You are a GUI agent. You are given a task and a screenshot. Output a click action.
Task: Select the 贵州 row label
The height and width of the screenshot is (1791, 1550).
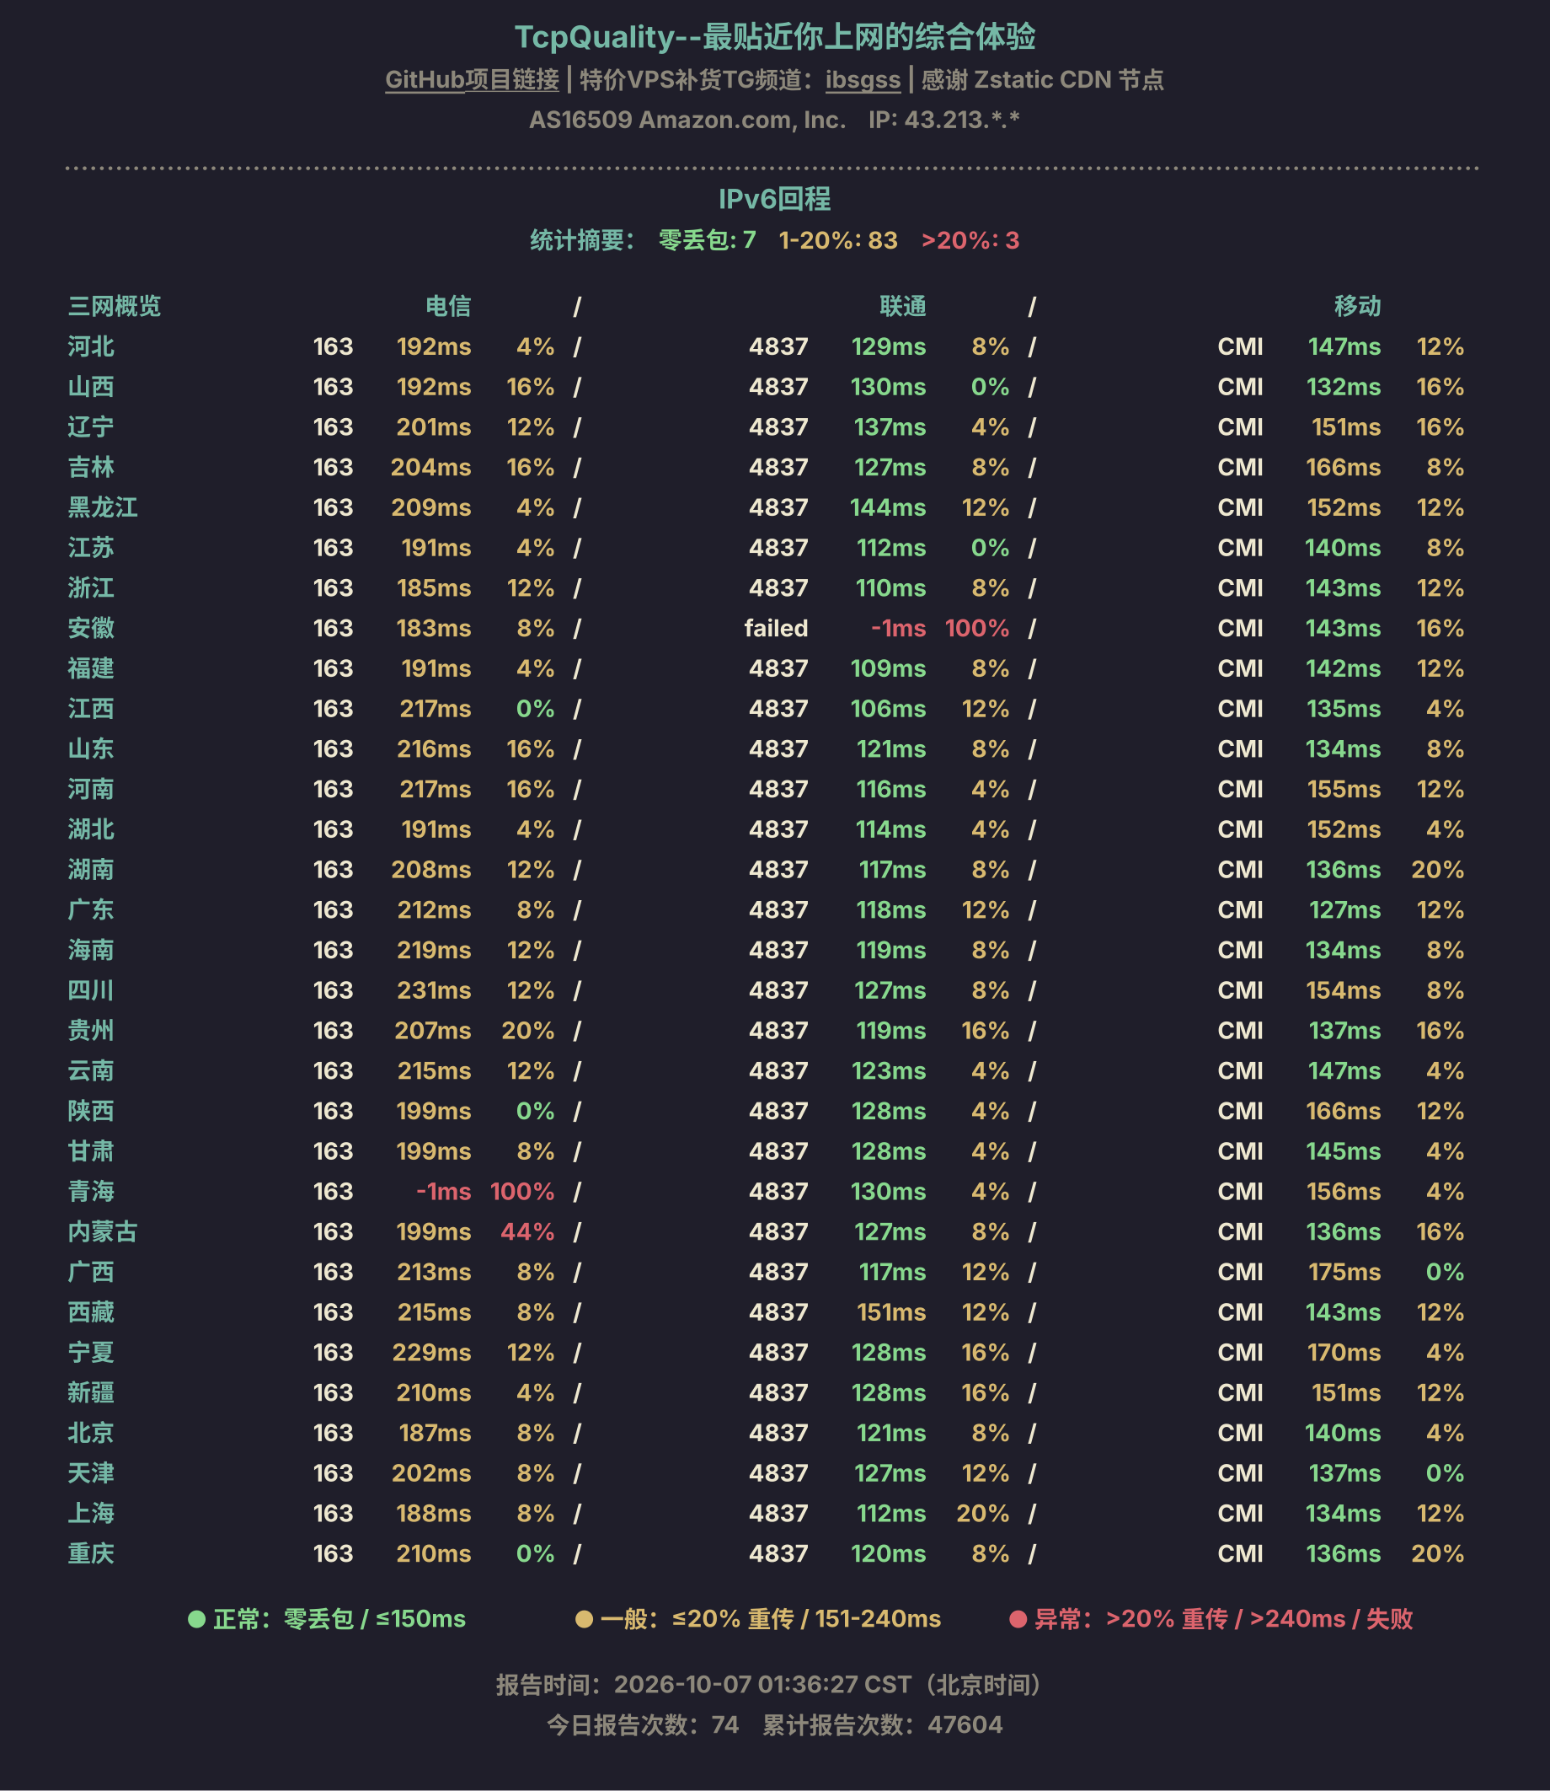tap(91, 1031)
